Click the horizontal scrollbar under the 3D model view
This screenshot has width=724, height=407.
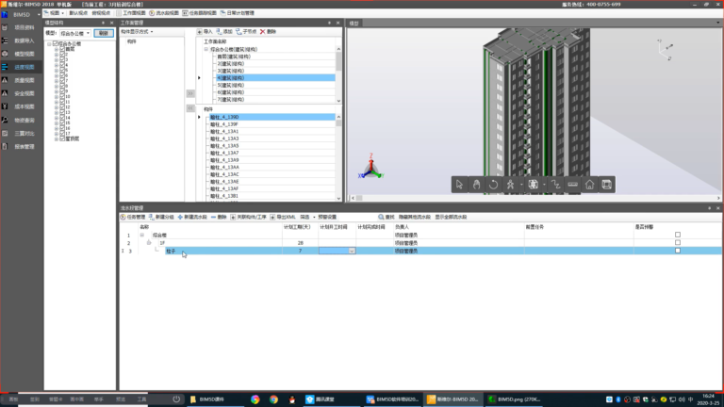[x=535, y=198]
